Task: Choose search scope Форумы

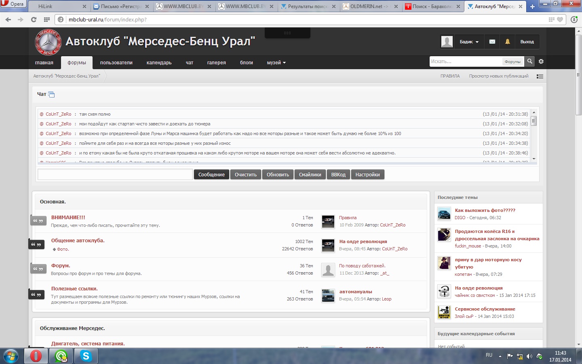Action: [x=512, y=61]
